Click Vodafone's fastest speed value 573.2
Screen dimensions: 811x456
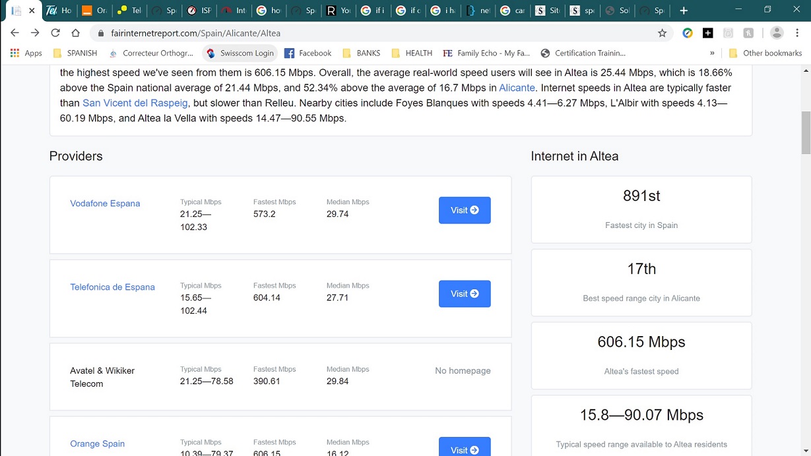pos(265,214)
